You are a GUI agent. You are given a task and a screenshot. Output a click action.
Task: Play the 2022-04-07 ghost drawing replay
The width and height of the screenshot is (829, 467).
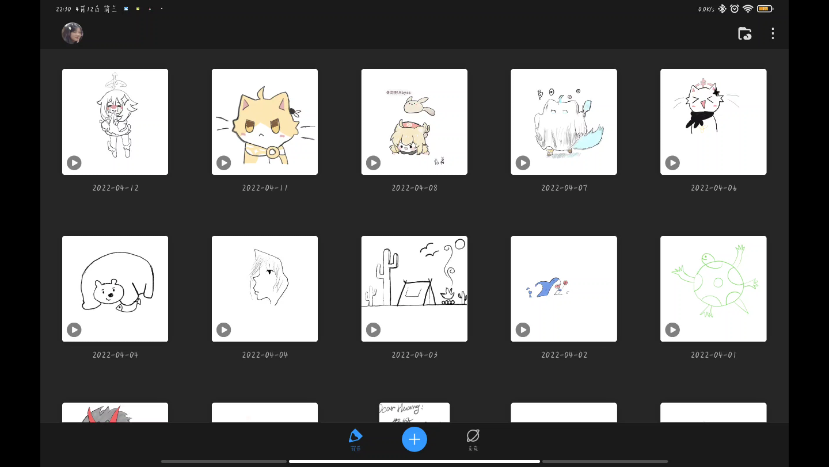(523, 163)
